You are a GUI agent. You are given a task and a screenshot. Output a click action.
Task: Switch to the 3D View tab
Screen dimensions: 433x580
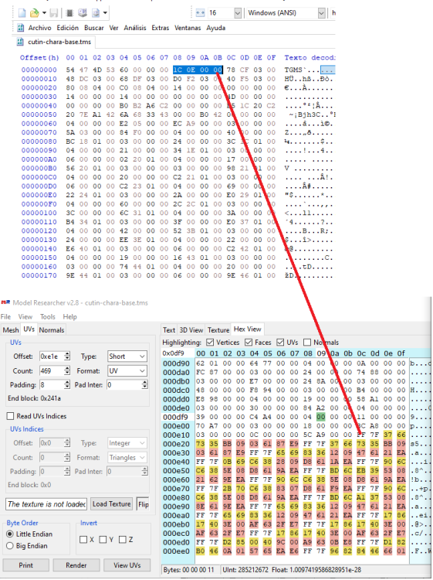click(191, 330)
